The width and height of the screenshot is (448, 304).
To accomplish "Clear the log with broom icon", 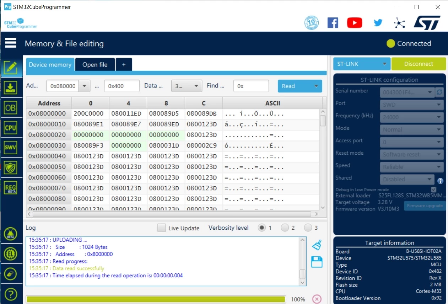I will coord(317,245).
